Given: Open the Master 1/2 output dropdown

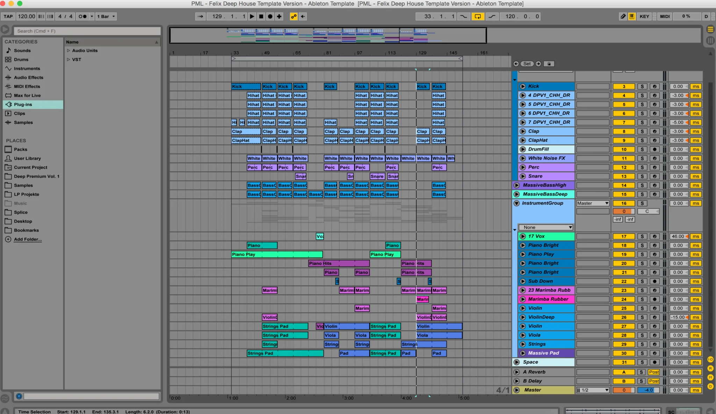Looking at the screenshot, I should (593, 390).
